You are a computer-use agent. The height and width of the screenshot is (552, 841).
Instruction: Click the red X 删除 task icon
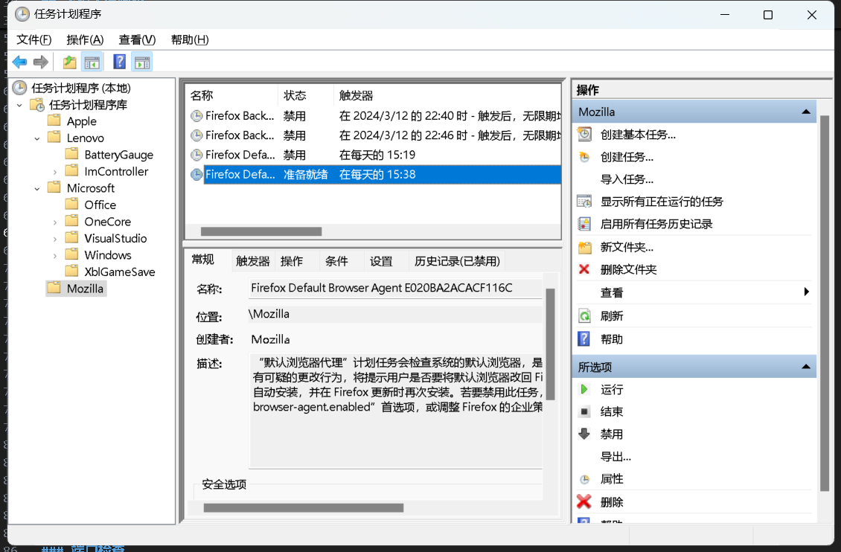click(x=584, y=501)
